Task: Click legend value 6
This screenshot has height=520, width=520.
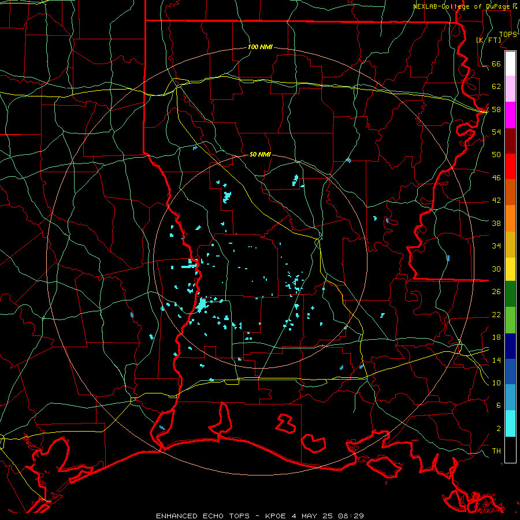Action: [x=498, y=405]
